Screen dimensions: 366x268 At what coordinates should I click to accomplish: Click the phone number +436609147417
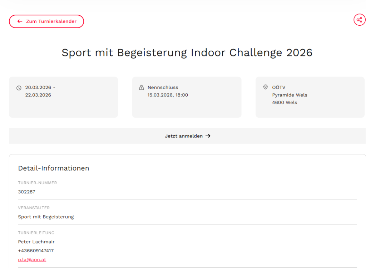(36, 251)
